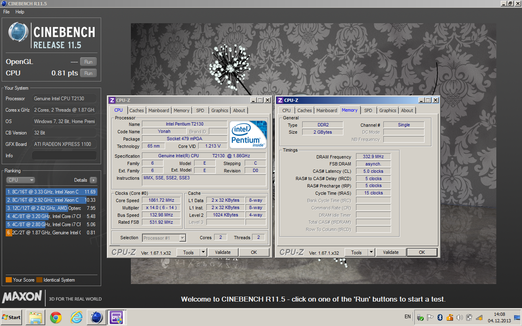This screenshot has width=522, height=326.
Task: Click the Cinebench Info input field
Action: click(x=64, y=156)
